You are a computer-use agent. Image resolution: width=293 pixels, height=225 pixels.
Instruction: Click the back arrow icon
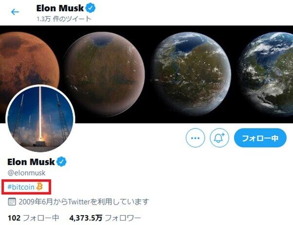(x=15, y=12)
